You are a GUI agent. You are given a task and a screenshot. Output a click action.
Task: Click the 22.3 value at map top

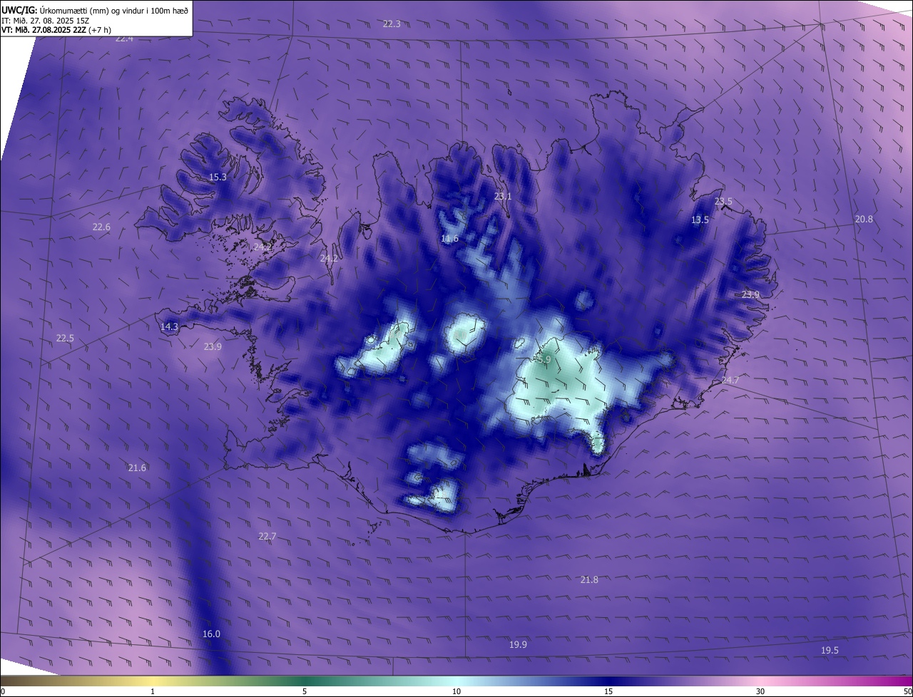pos(392,24)
